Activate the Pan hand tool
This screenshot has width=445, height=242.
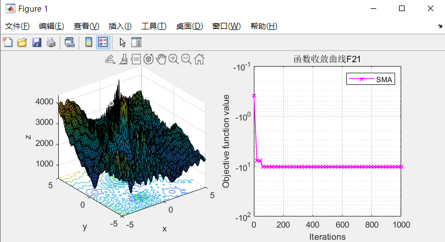point(161,59)
